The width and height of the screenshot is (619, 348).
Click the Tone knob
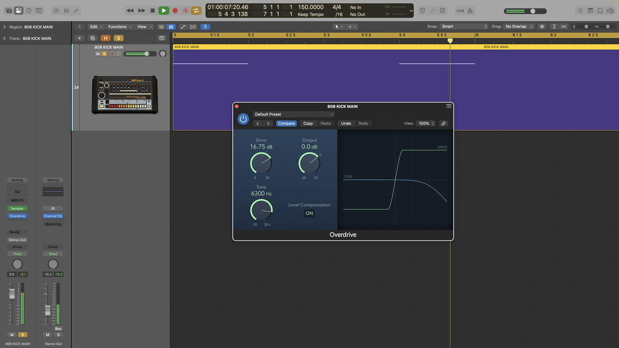pyautogui.click(x=261, y=210)
